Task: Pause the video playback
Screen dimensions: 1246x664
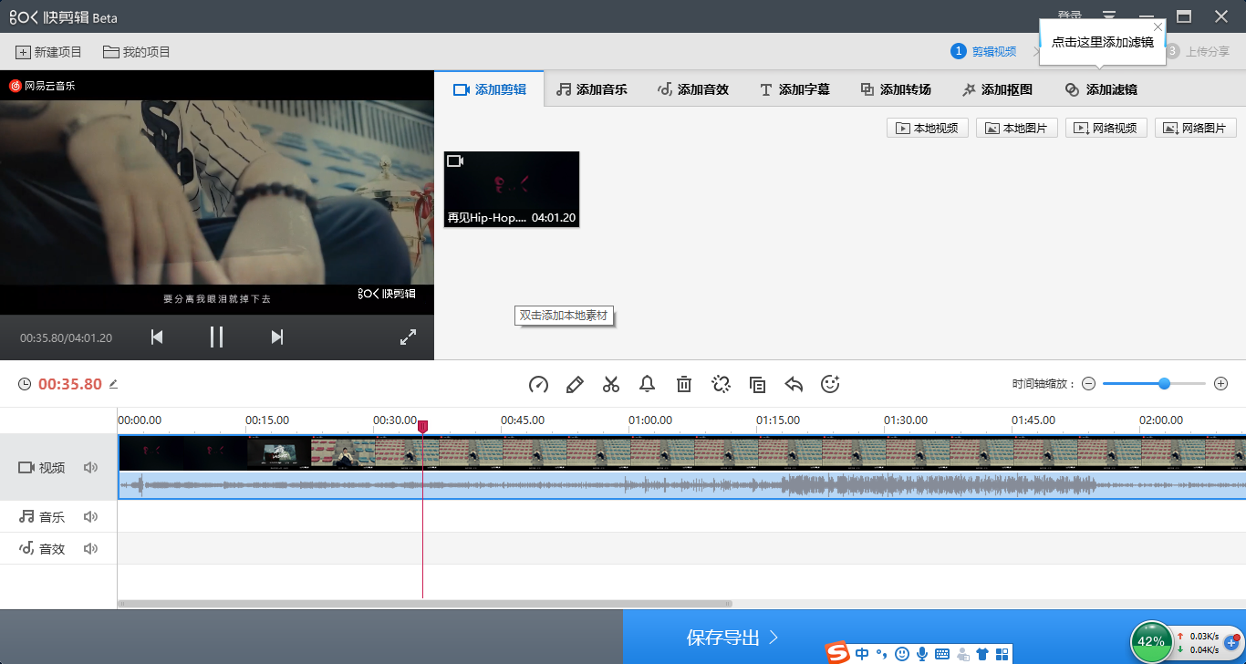Action: [216, 337]
